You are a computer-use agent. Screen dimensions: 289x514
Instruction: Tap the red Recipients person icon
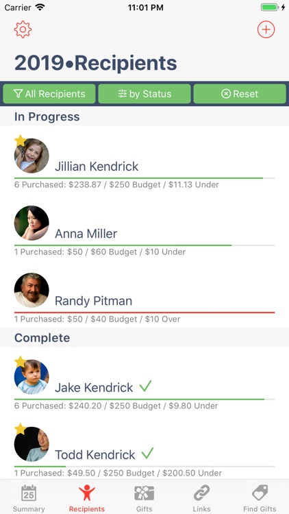coord(86,493)
